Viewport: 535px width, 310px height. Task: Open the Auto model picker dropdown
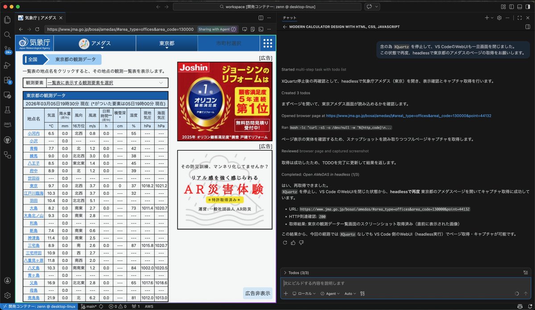[x=350, y=294]
